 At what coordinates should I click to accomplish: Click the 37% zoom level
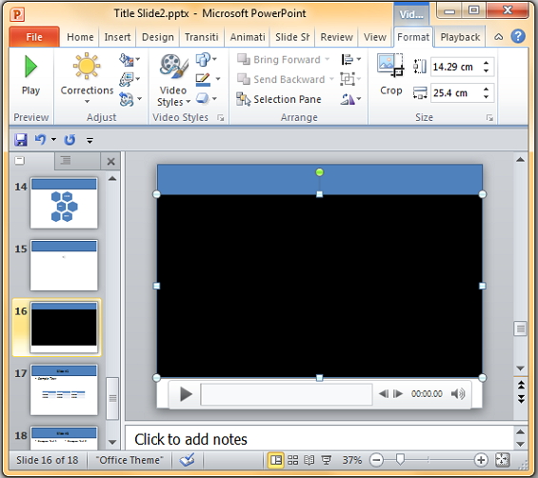click(351, 460)
